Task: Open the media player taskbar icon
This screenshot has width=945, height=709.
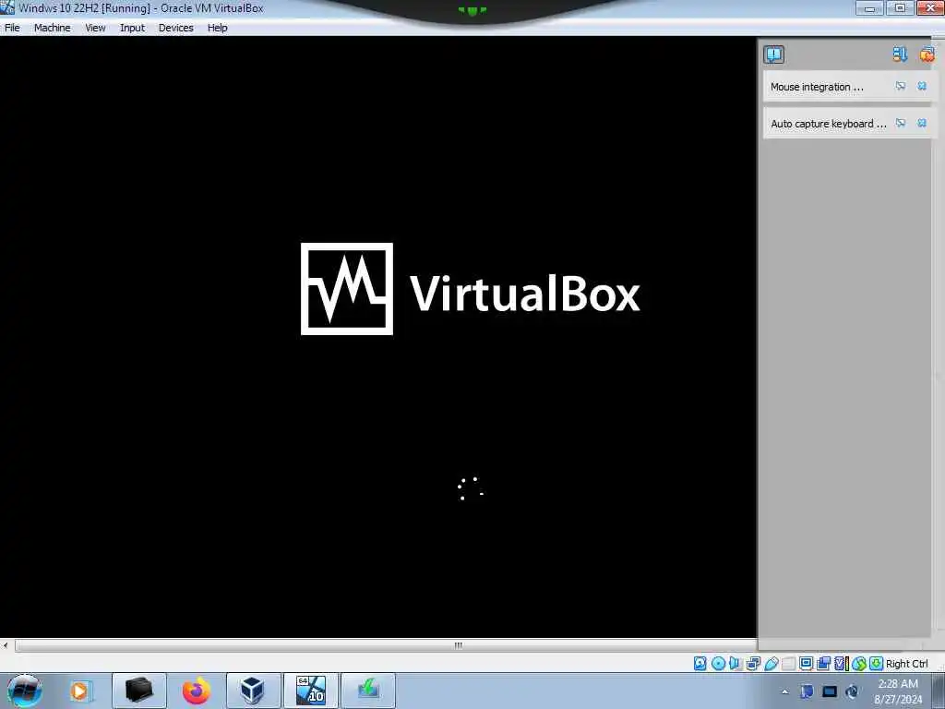Action: point(80,691)
